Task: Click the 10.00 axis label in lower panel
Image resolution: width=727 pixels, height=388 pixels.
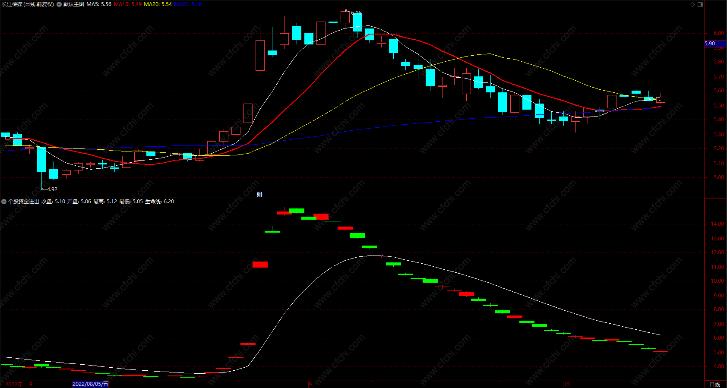Action: point(718,281)
